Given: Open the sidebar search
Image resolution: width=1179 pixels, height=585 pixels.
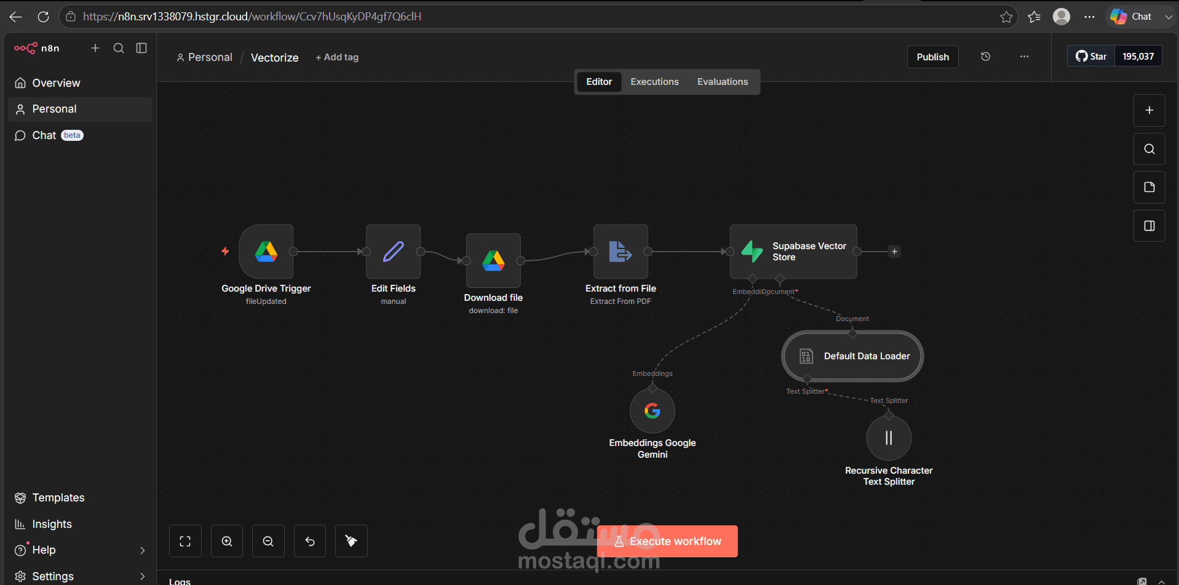Looking at the screenshot, I should pos(119,48).
